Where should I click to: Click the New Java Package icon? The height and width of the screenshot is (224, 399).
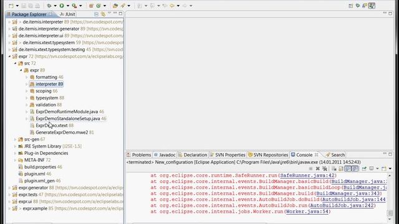click(x=91, y=6)
